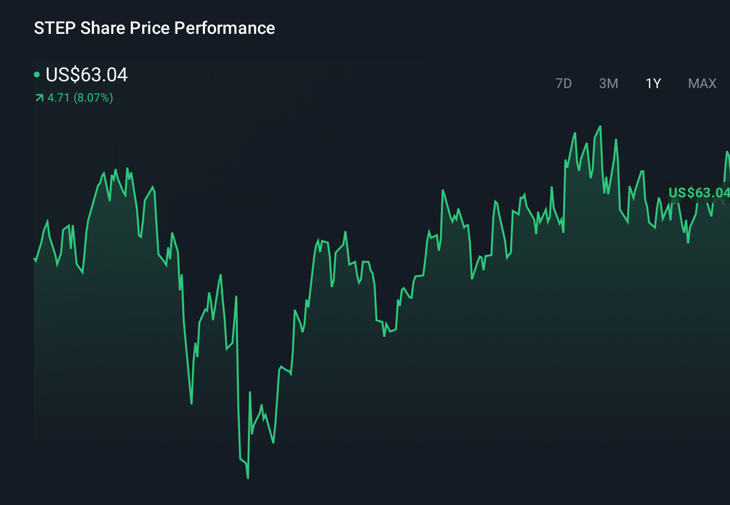Switch to the 7D time range

tap(564, 83)
